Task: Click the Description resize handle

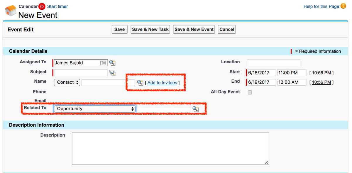Action: (x=267, y=162)
